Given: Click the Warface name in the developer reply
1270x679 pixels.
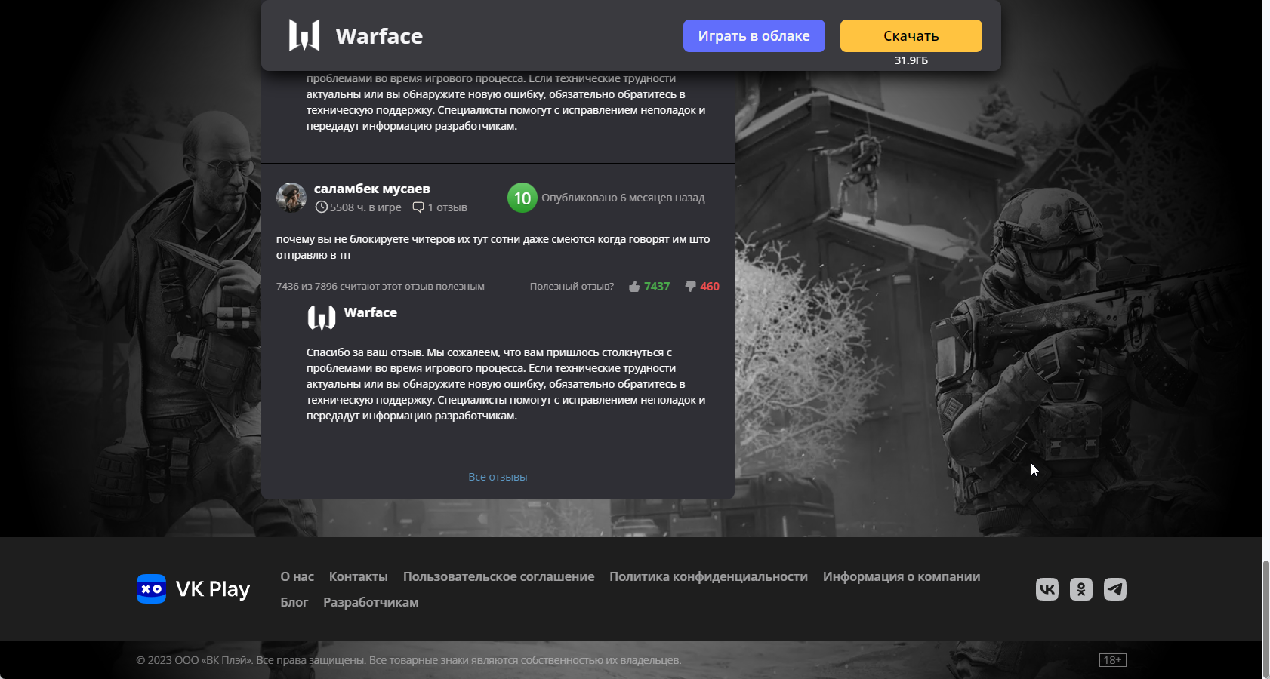Looking at the screenshot, I should pos(370,312).
